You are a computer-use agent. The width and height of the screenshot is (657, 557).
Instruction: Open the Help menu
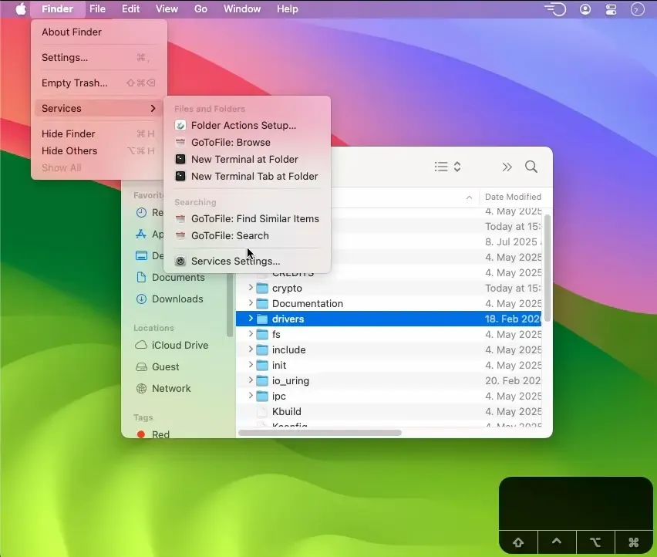click(x=288, y=8)
